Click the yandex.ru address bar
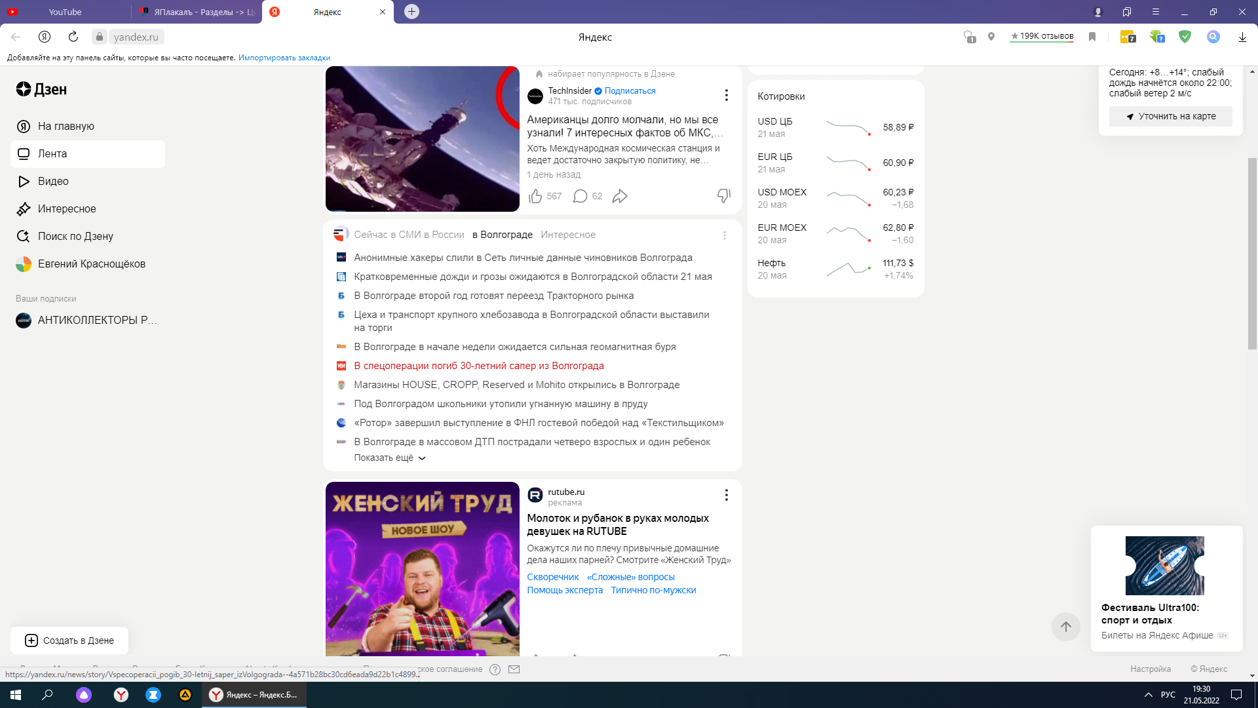Screen dimensions: 1258x708 coord(136,37)
